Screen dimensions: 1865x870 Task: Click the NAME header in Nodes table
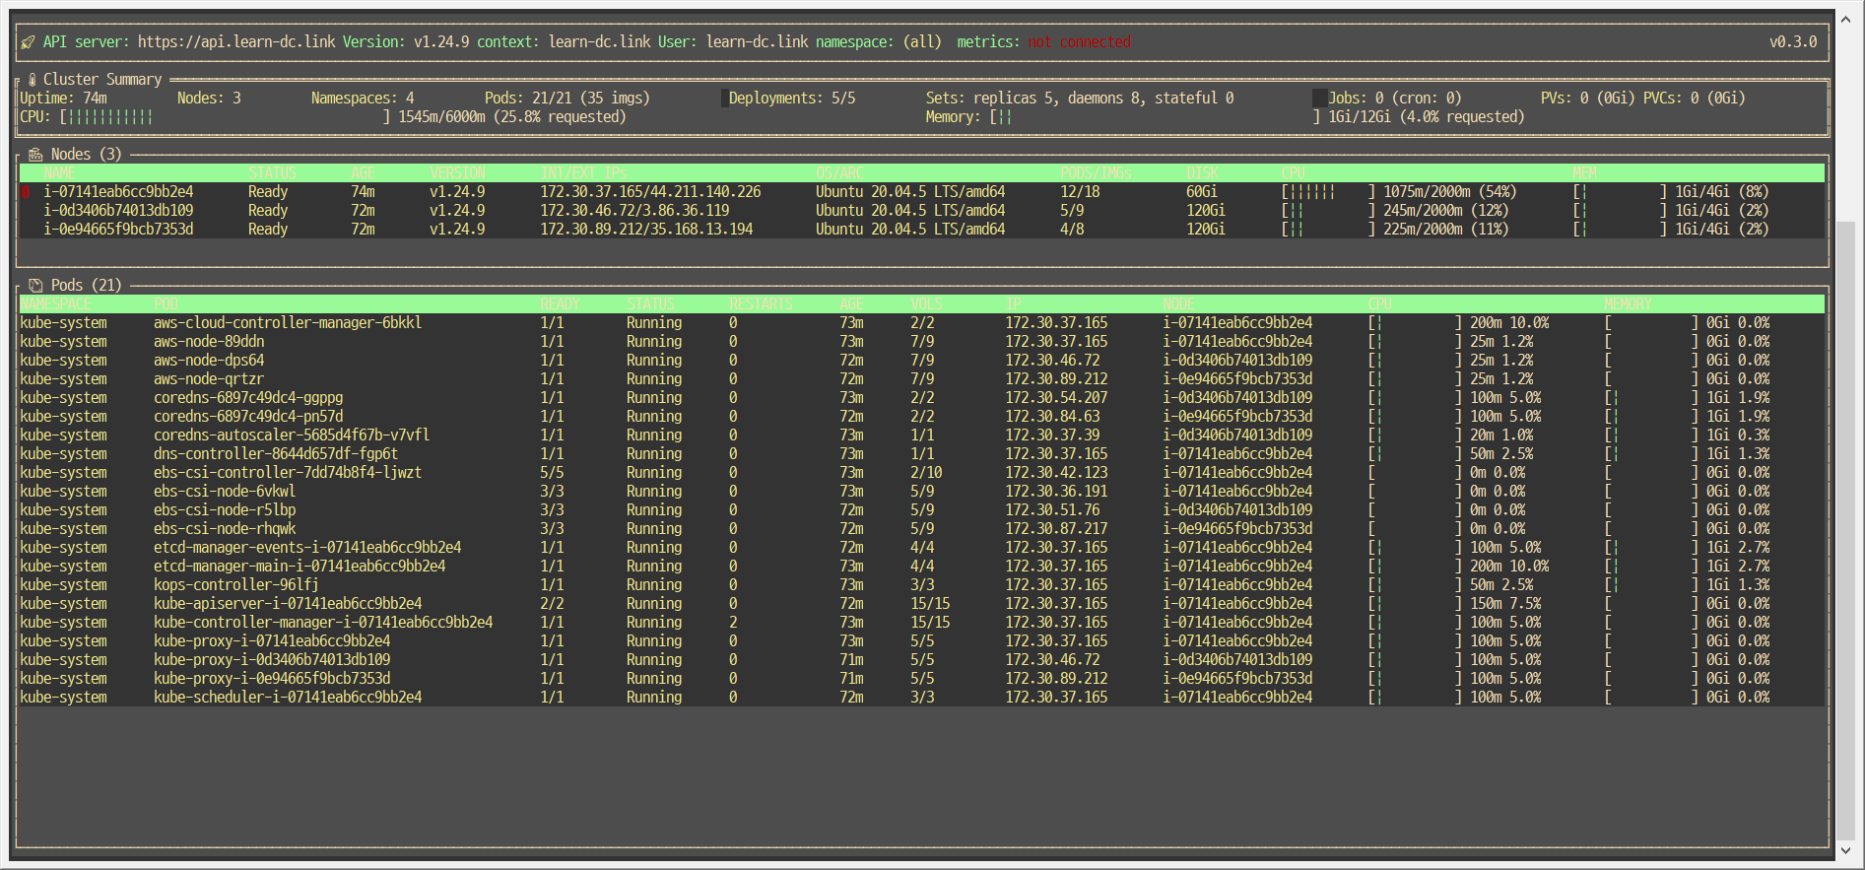pos(59,173)
